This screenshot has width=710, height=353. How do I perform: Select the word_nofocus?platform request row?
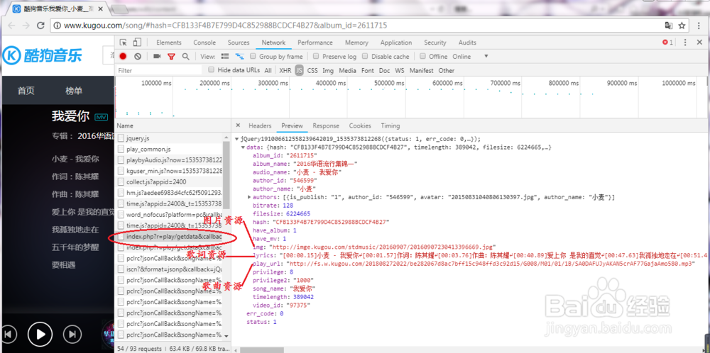(170, 214)
